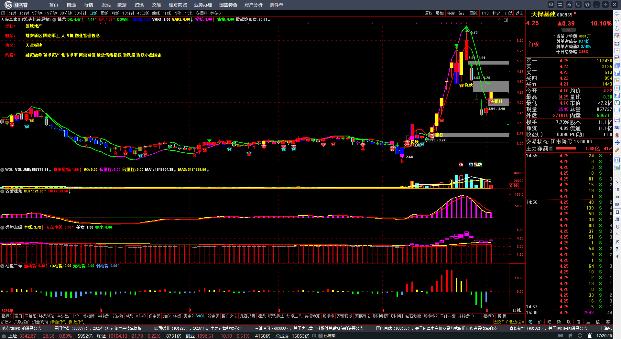This screenshot has width=621, height=339.
Task: Click the 主力净额 red progress bar
Action: (x=566, y=149)
